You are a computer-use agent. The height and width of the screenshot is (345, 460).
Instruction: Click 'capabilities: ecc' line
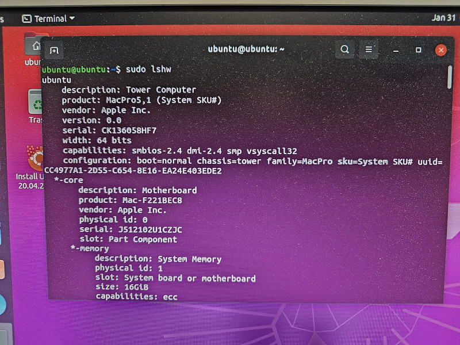pyautogui.click(x=137, y=296)
